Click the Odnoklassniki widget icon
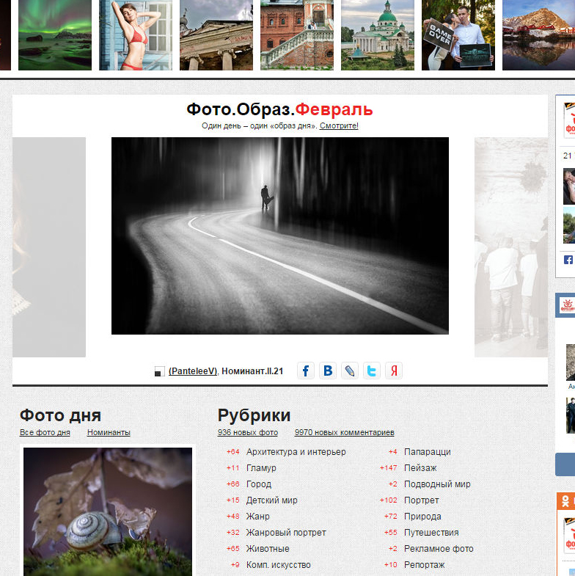 [565, 502]
